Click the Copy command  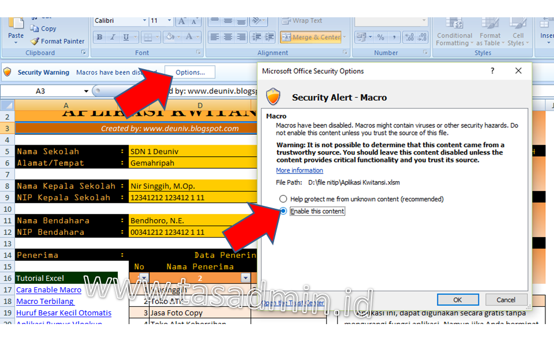tap(43, 29)
